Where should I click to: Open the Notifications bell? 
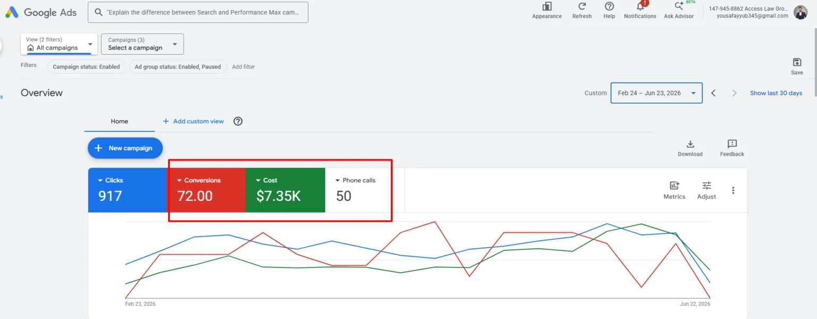click(640, 6)
